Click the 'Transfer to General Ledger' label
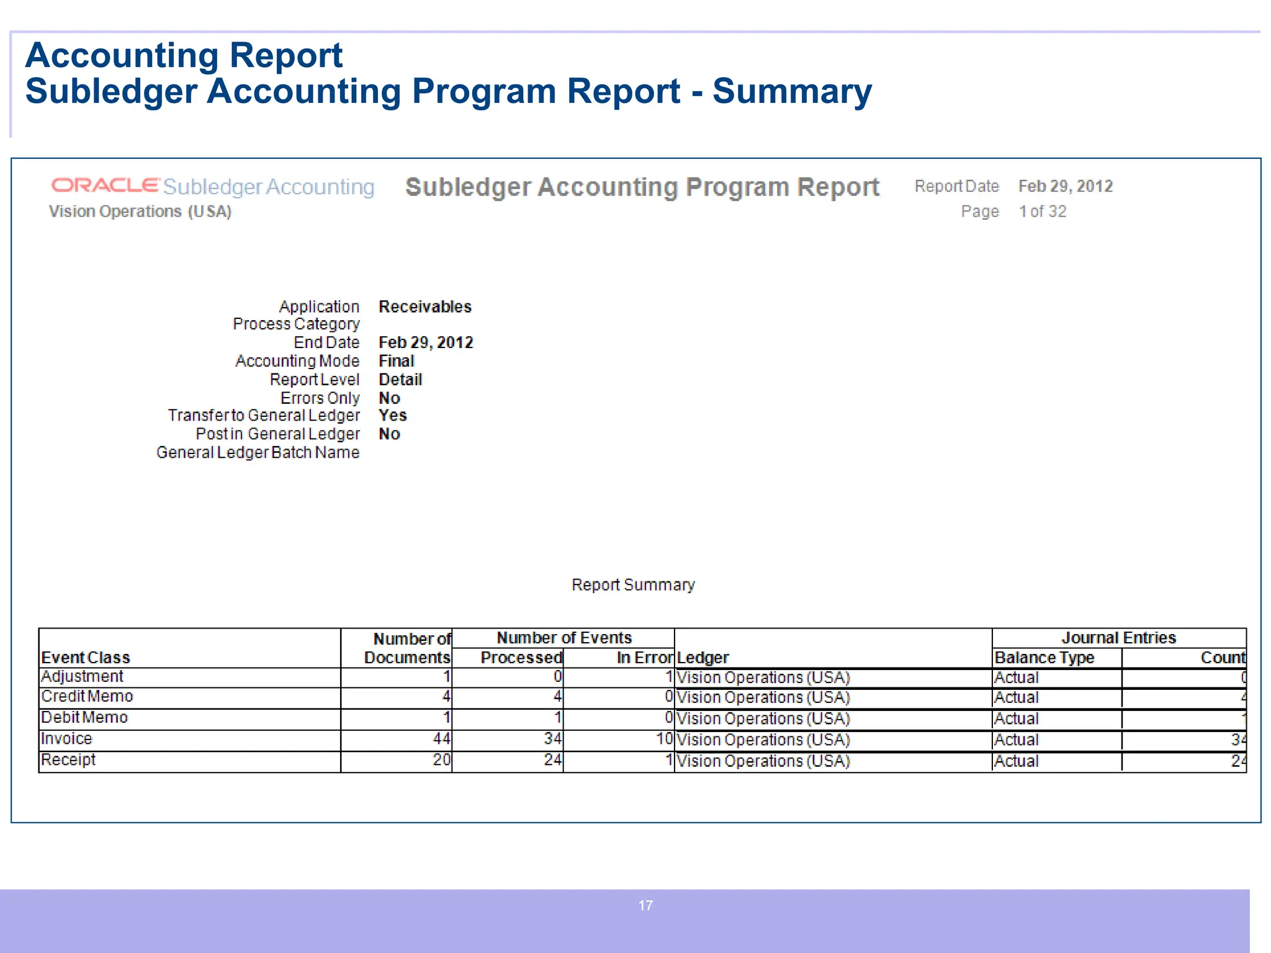This screenshot has height=953, width=1271. (x=264, y=415)
